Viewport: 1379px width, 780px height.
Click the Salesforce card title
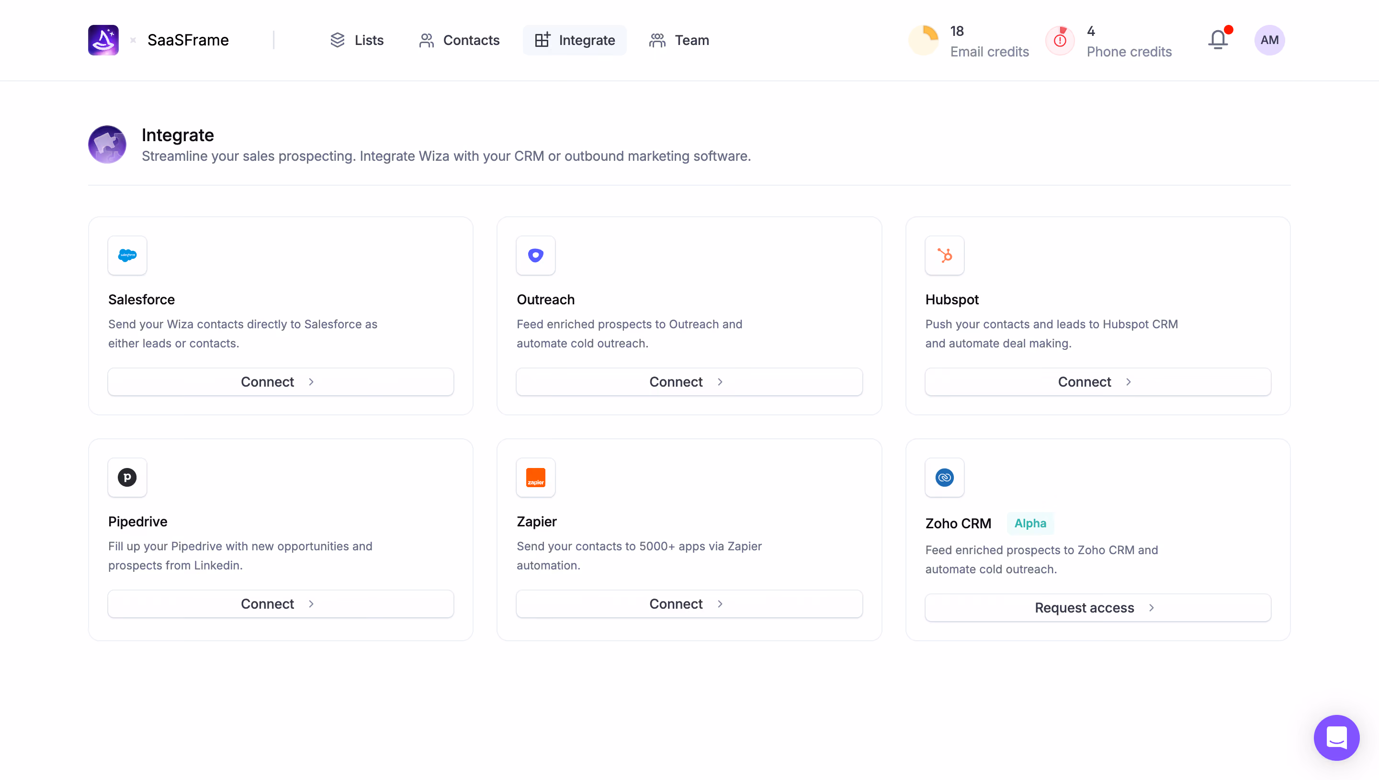141,300
